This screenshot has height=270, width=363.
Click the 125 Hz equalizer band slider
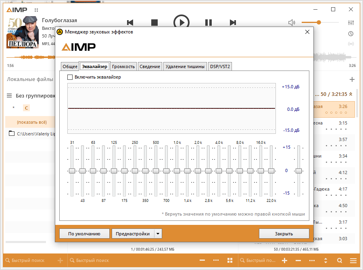coord(114,171)
